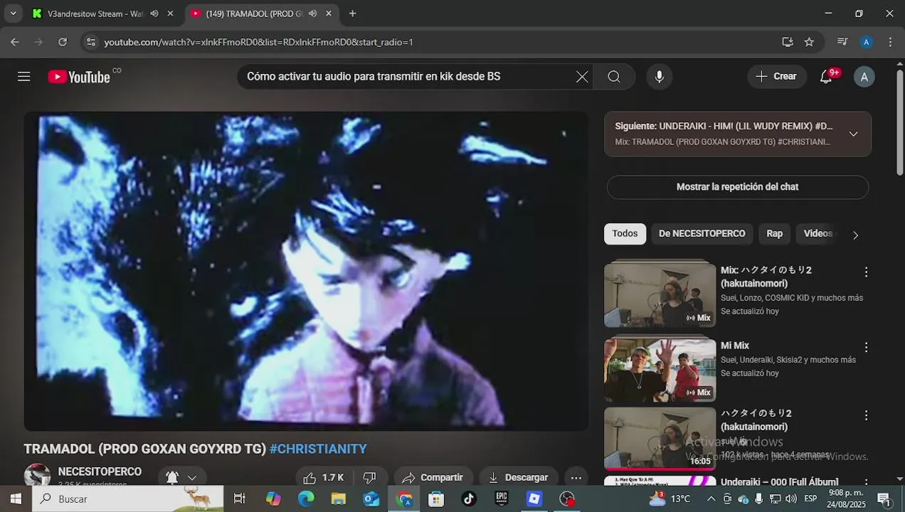905x512 pixels.
Task: Open the subscription notification bell dropdown
Action: coord(181,477)
